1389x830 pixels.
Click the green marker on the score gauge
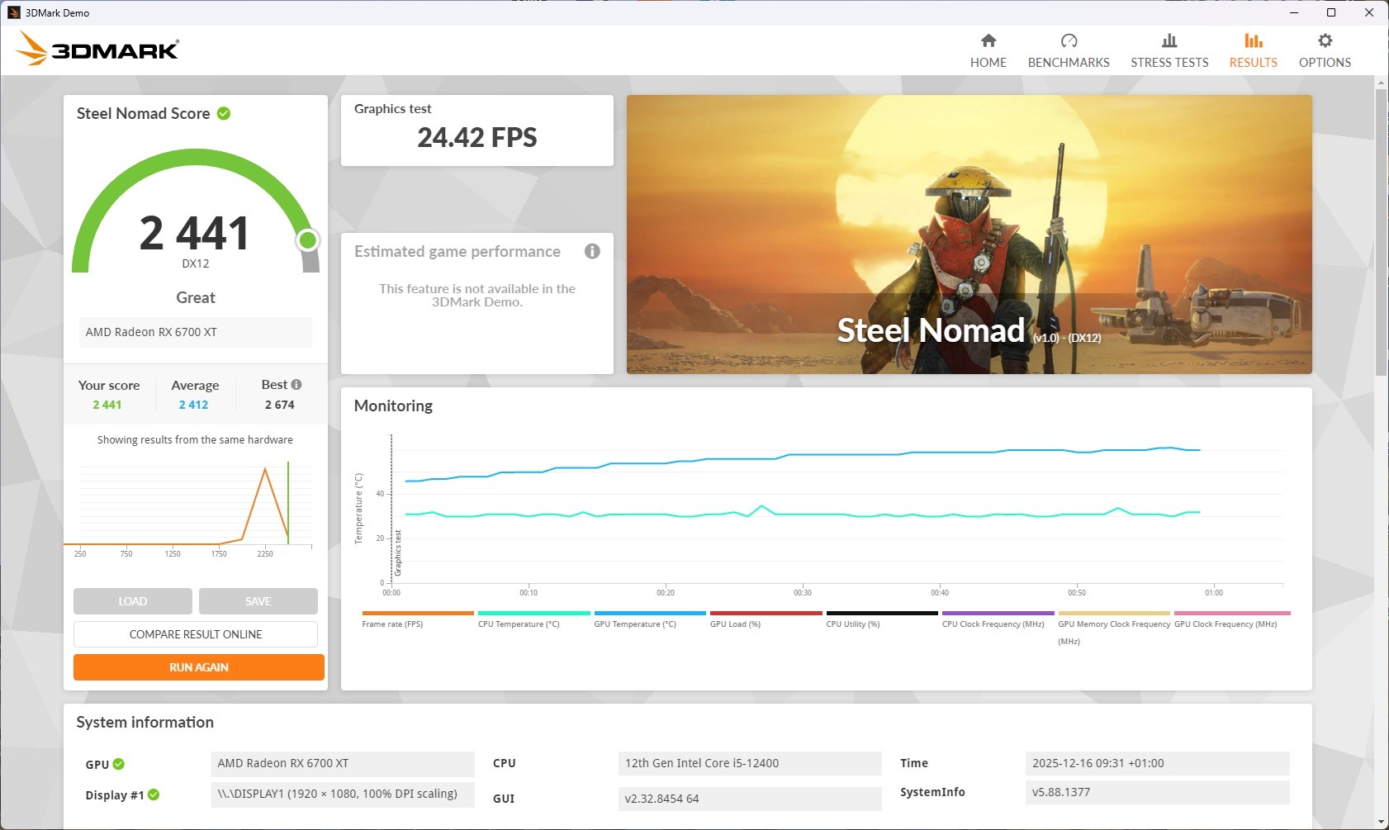[308, 240]
